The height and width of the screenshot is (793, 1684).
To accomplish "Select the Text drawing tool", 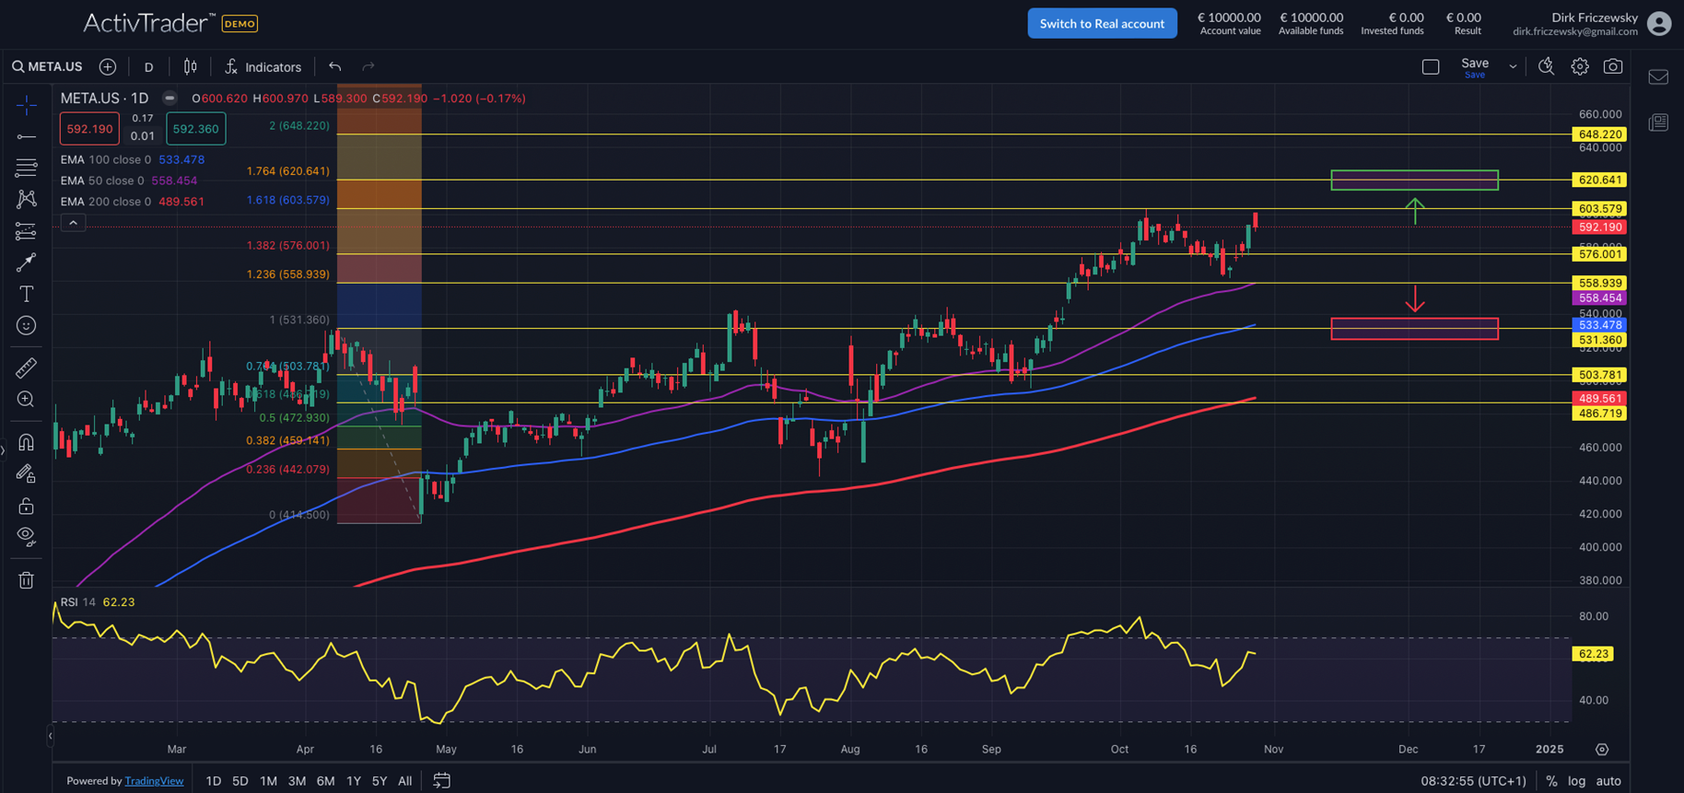I will 26,294.
